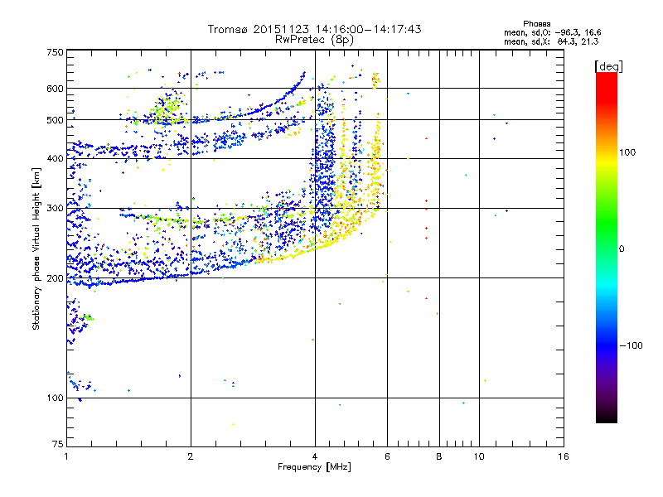Click the 'mean, sd,X: 84.3, 21.3' line
The image size is (663, 497).
551,41
